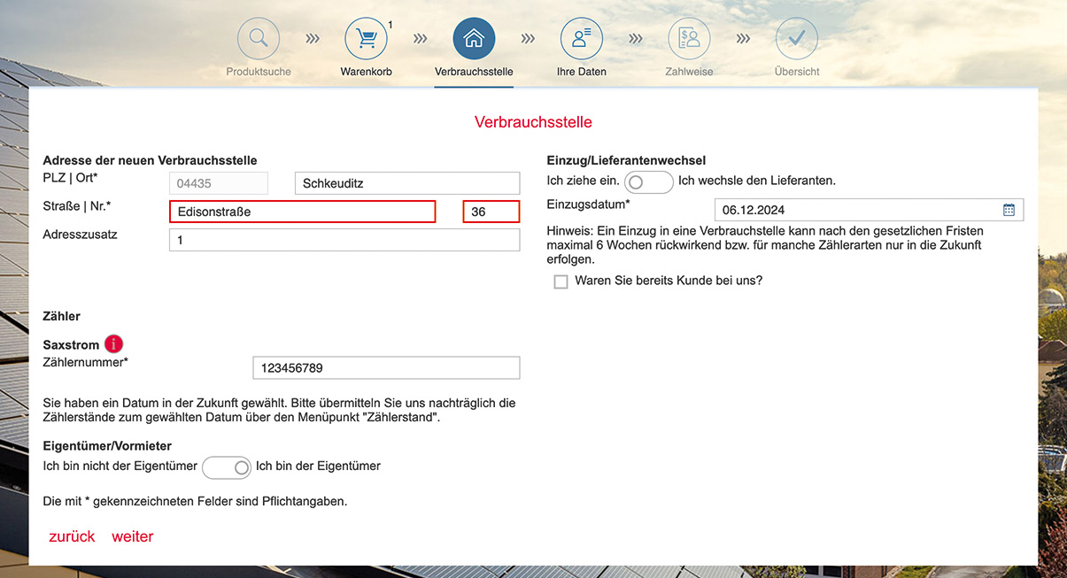Click the Produktsuche magnifier step icon
This screenshot has width=1067, height=578.
pos(258,39)
